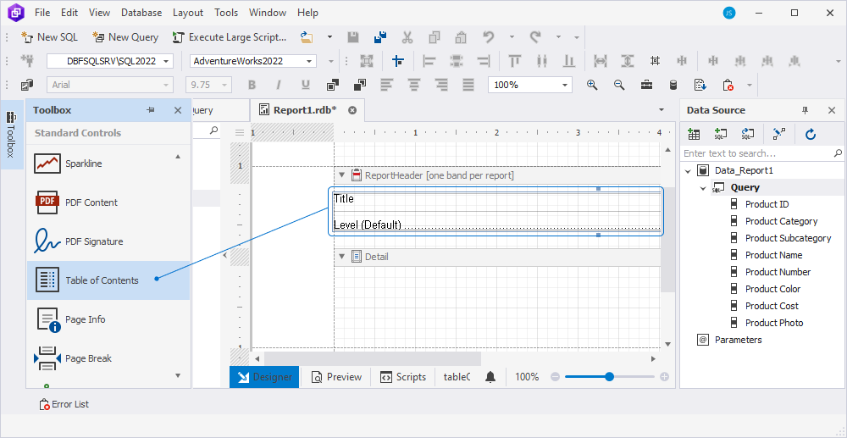Viewport: 847px width, 438px height.
Task: Select the Product Category field
Action: pyautogui.click(x=781, y=221)
